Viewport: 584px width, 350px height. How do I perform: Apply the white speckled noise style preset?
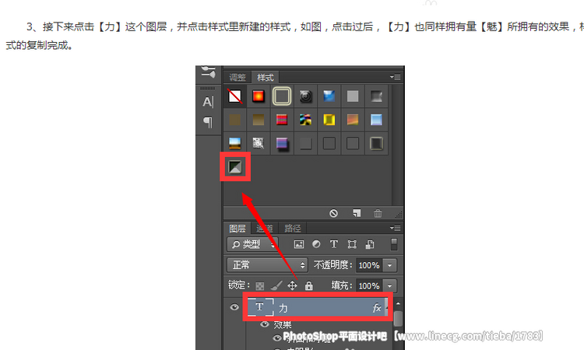tap(258, 143)
